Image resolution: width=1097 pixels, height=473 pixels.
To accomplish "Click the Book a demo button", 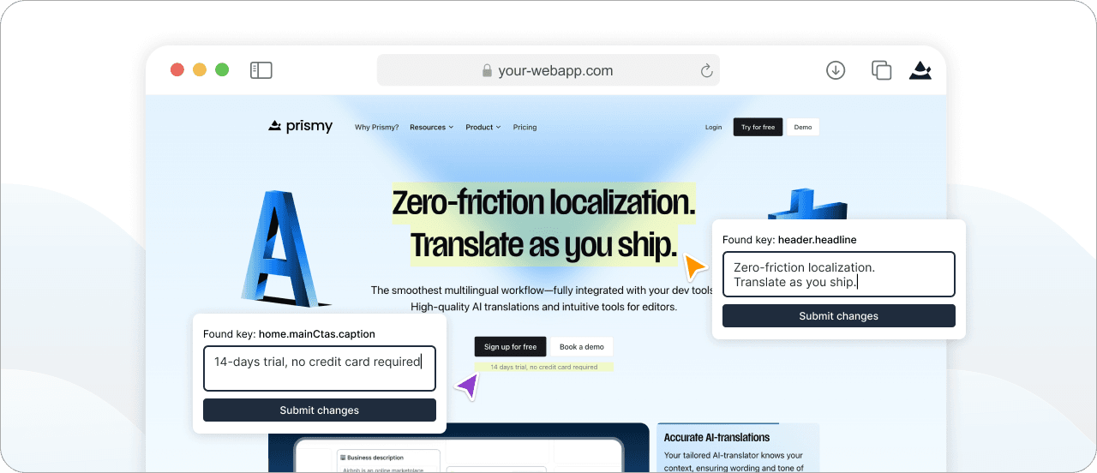I will click(581, 347).
